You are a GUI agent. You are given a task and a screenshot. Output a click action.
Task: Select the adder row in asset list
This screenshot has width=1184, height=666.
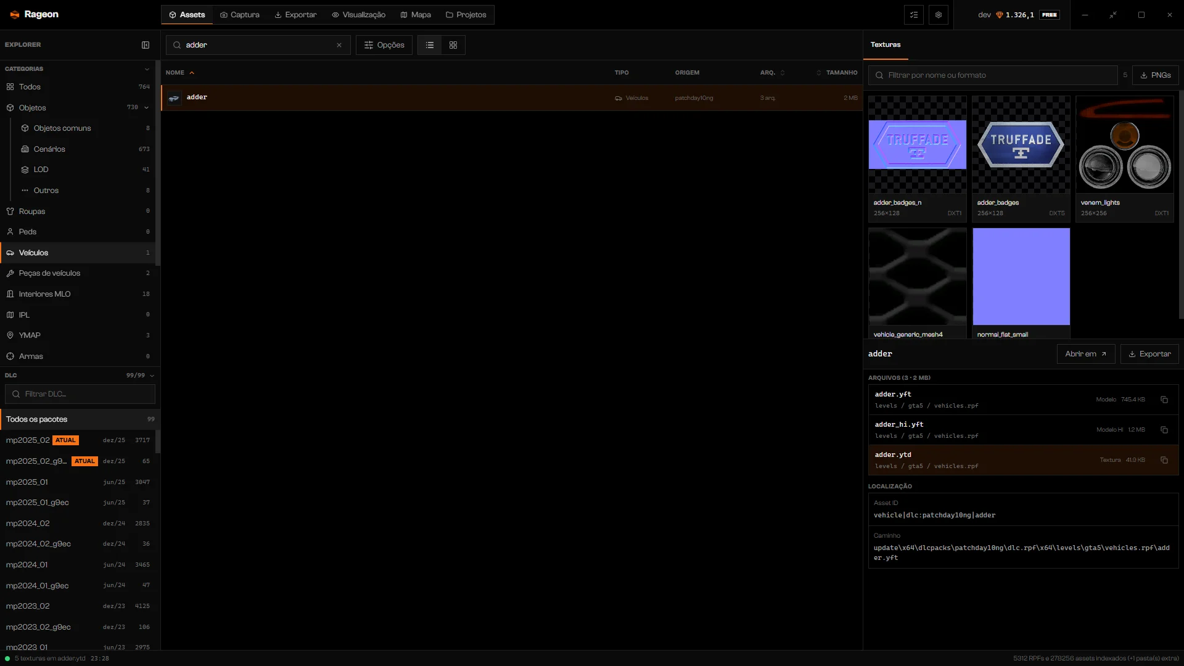point(512,98)
